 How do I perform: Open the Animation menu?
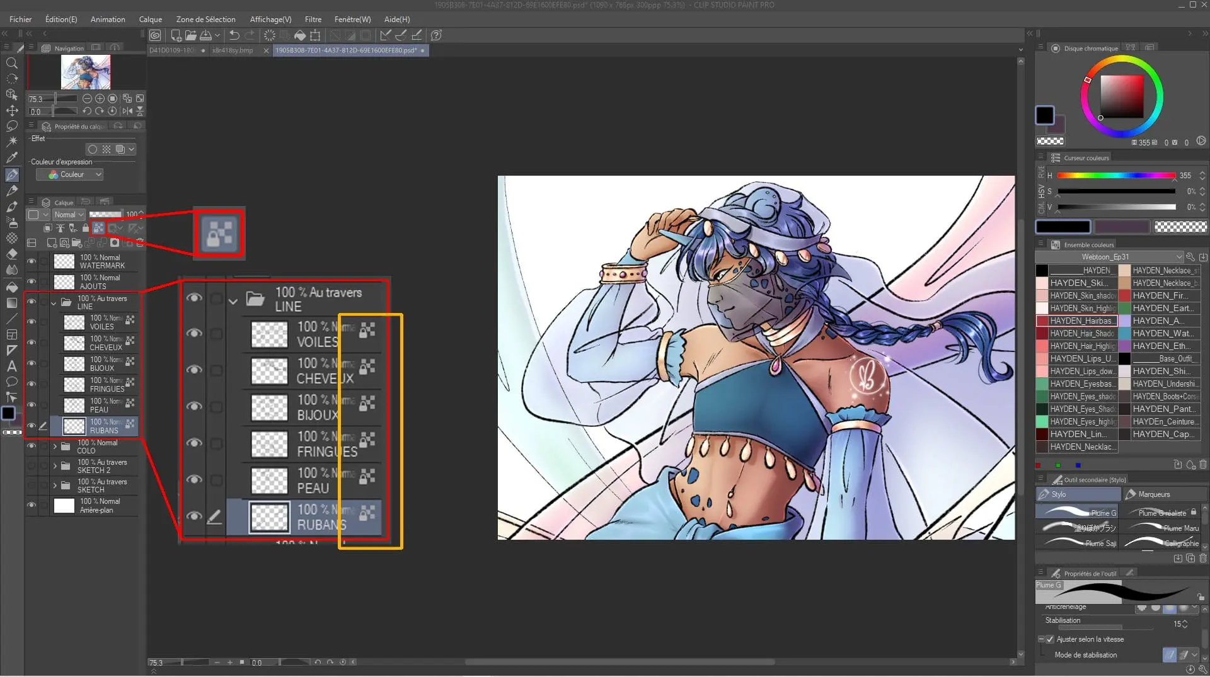(108, 20)
